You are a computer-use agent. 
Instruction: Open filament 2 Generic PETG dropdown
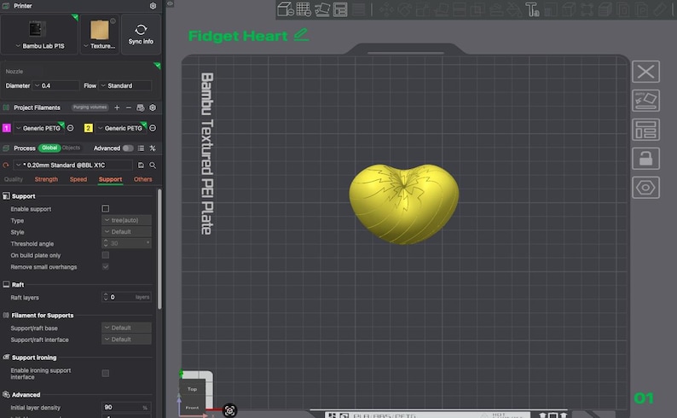coord(121,128)
